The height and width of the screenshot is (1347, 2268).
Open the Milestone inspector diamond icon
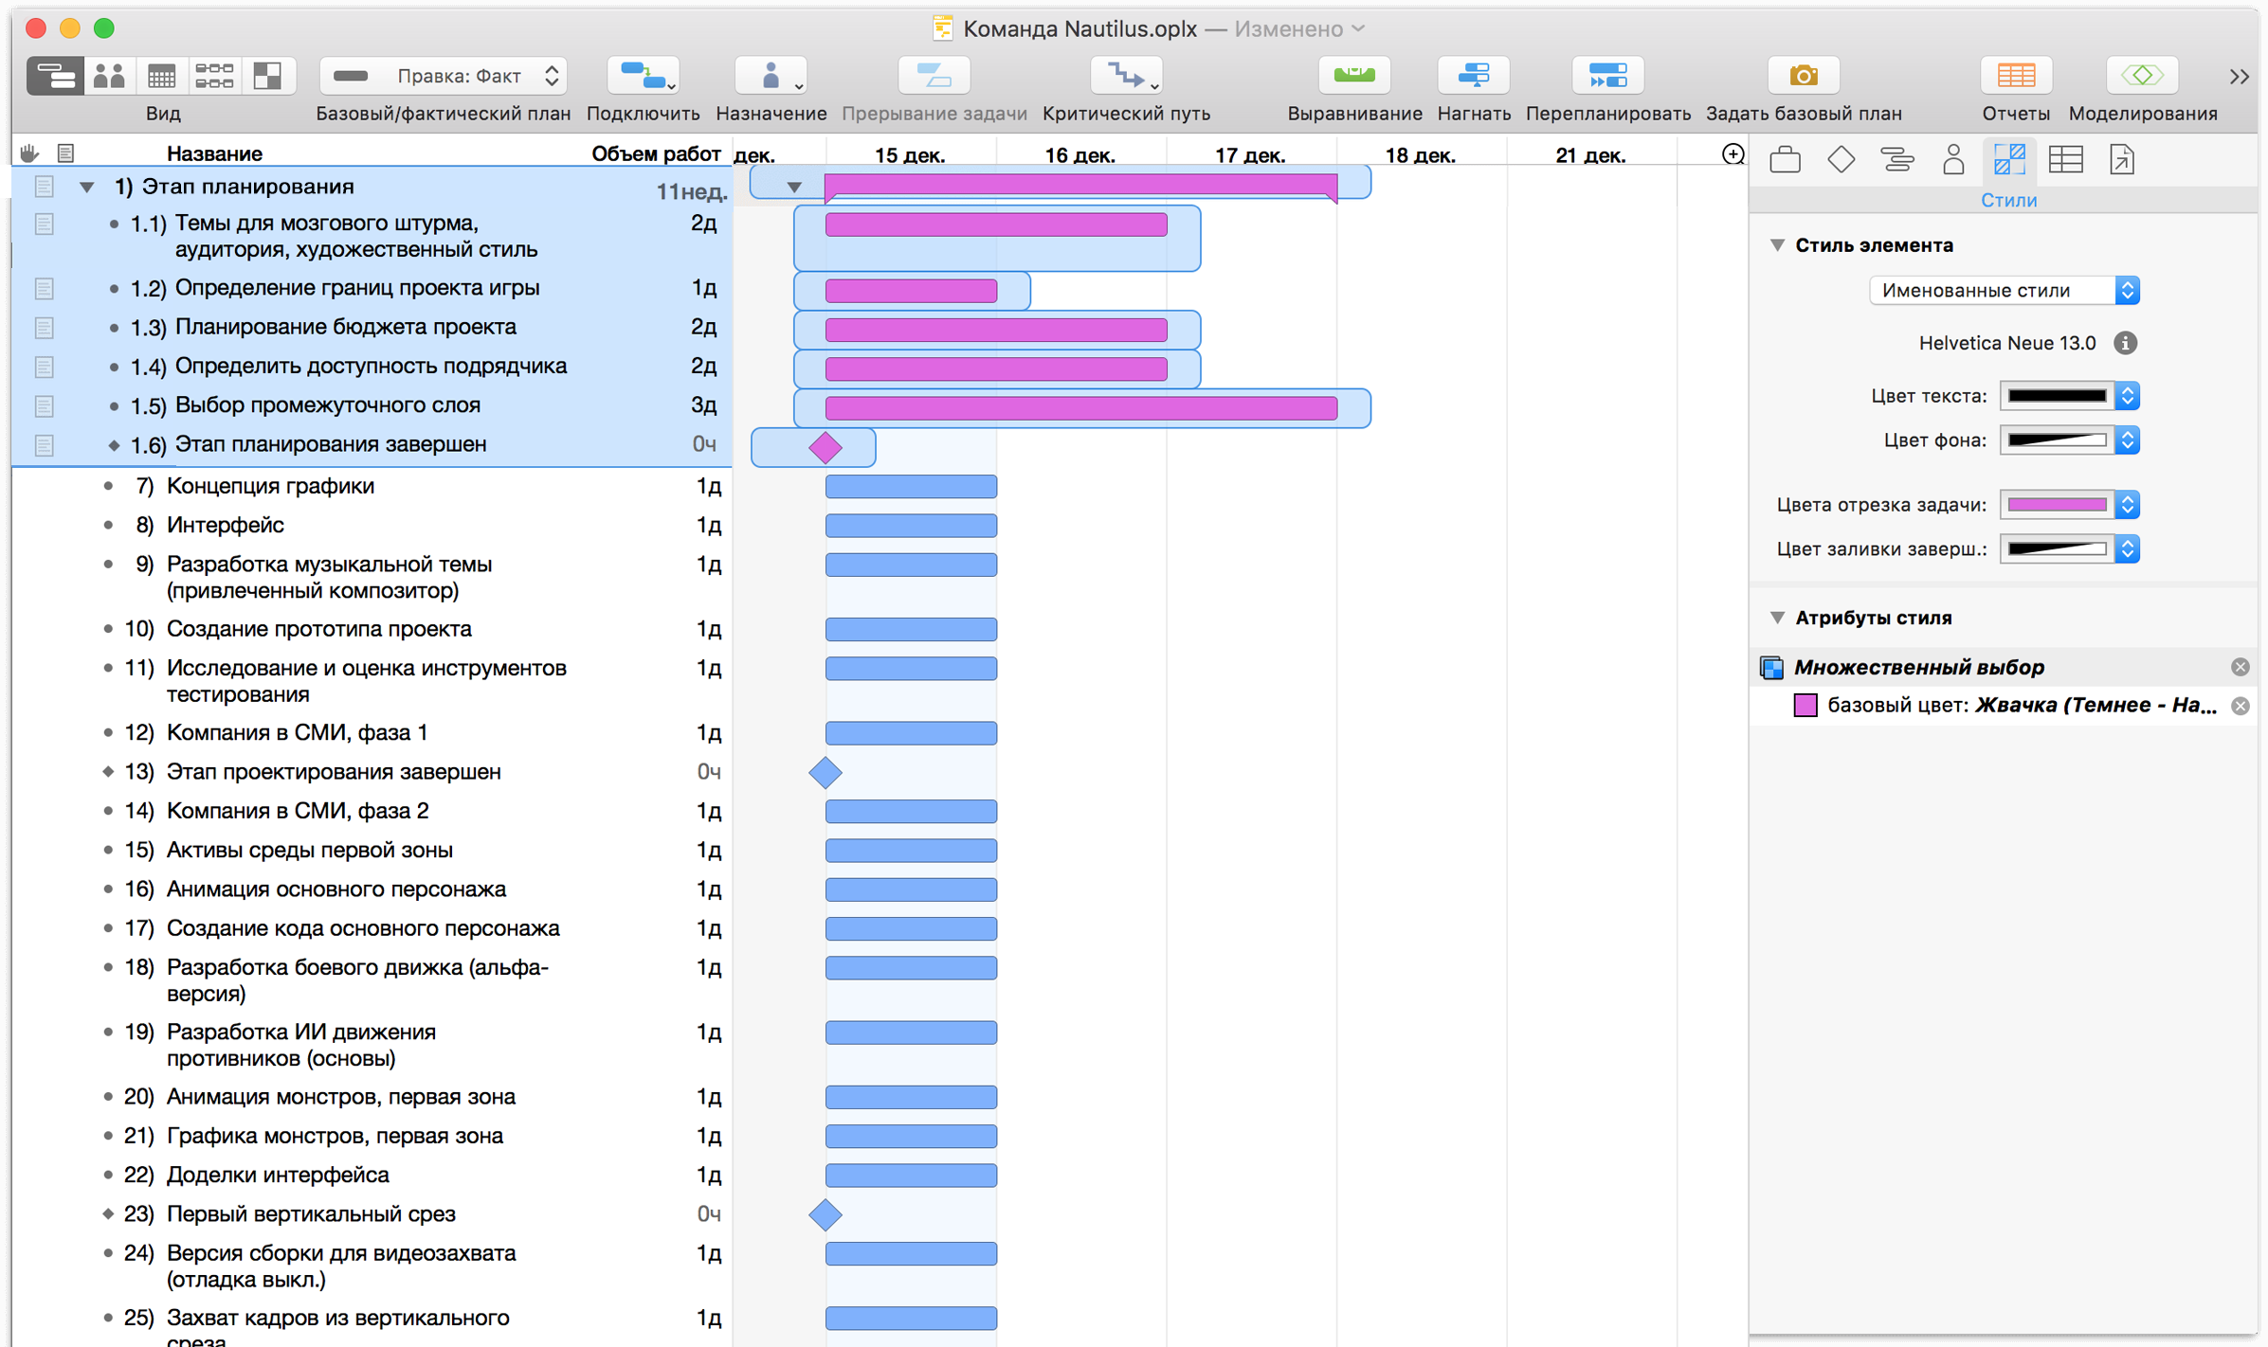1841,159
